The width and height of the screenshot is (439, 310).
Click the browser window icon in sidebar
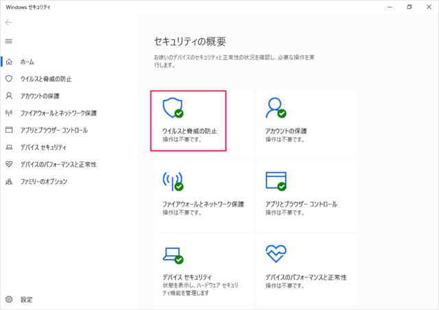(x=9, y=130)
